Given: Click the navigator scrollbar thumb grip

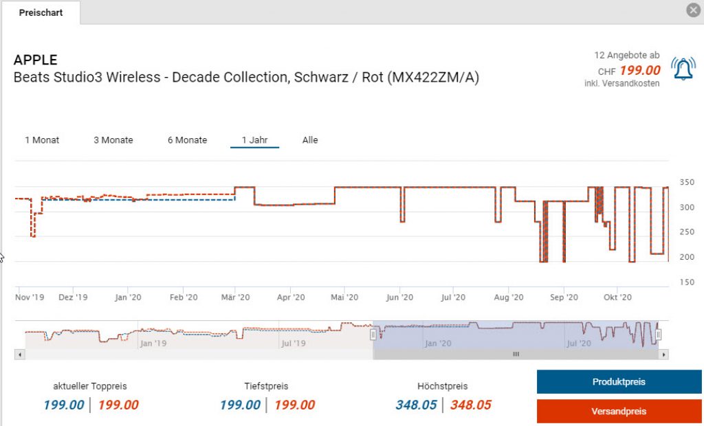Looking at the screenshot, I should click(x=516, y=355).
